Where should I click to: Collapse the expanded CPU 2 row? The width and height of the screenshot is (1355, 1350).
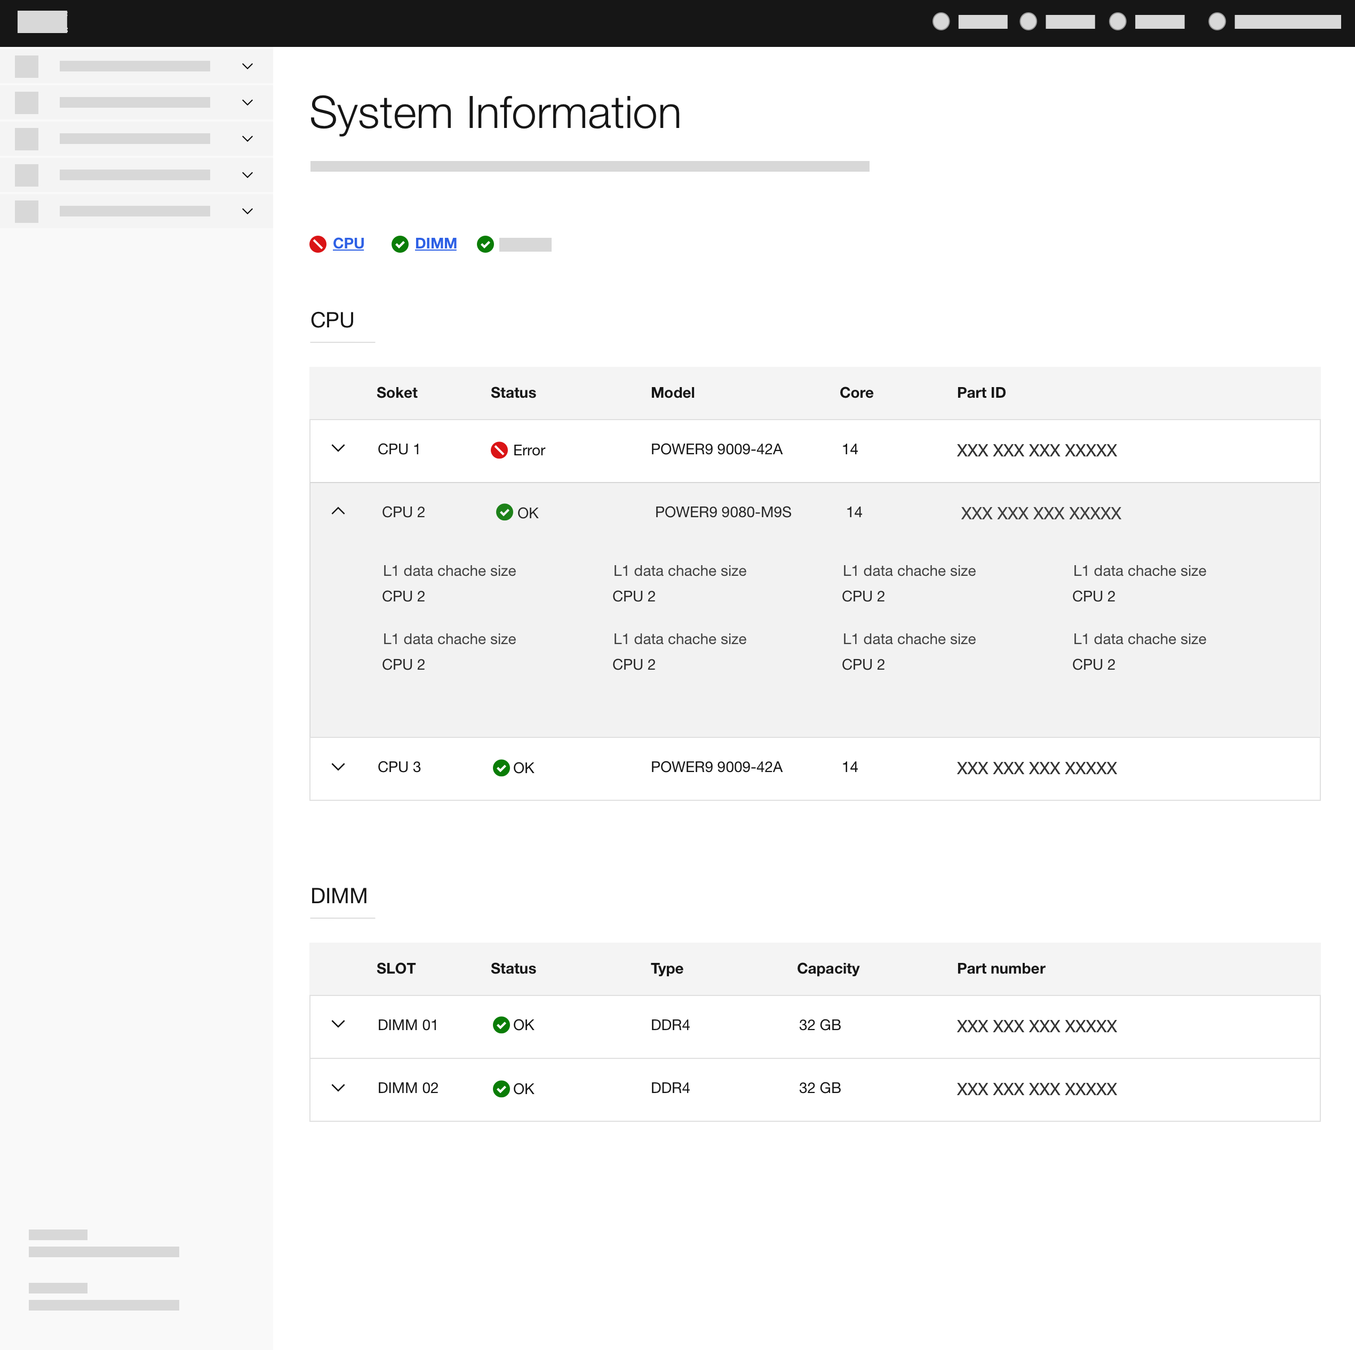tap(339, 511)
